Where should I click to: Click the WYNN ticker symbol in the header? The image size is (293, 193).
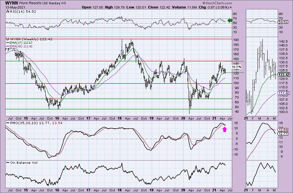pyautogui.click(x=12, y=3)
